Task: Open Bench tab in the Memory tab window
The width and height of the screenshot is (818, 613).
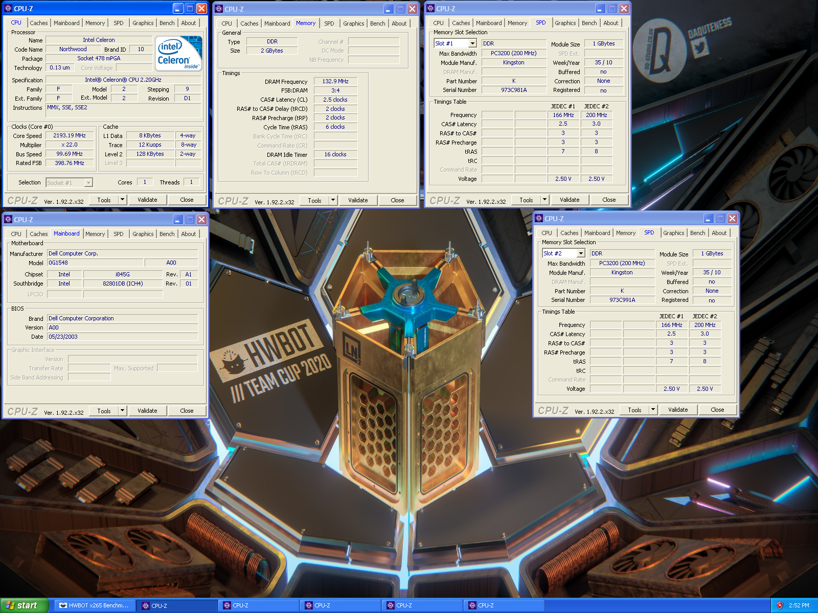Action: pos(378,23)
